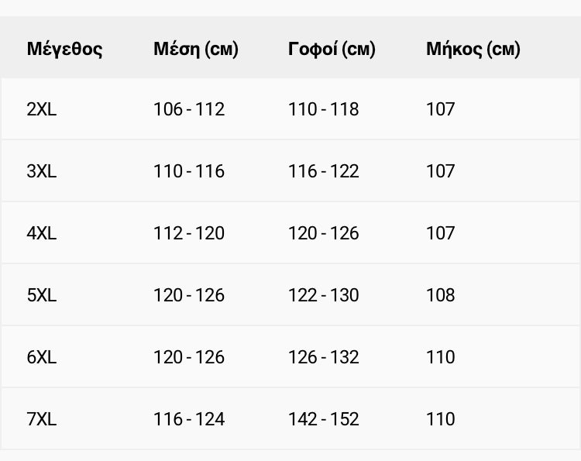This screenshot has width=581, height=461.
Task: Select the 3XL size row
Action: pos(290,170)
